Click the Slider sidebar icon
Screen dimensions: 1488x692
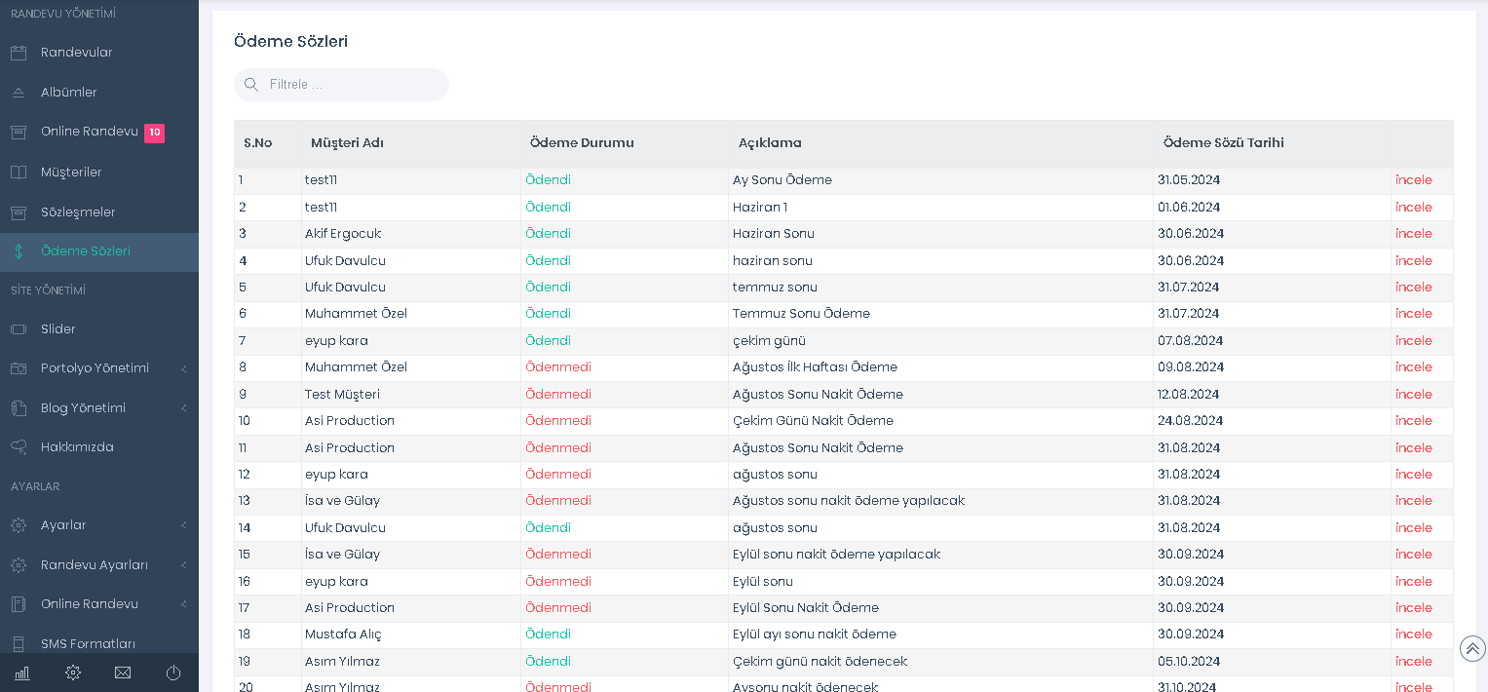pyautogui.click(x=19, y=329)
